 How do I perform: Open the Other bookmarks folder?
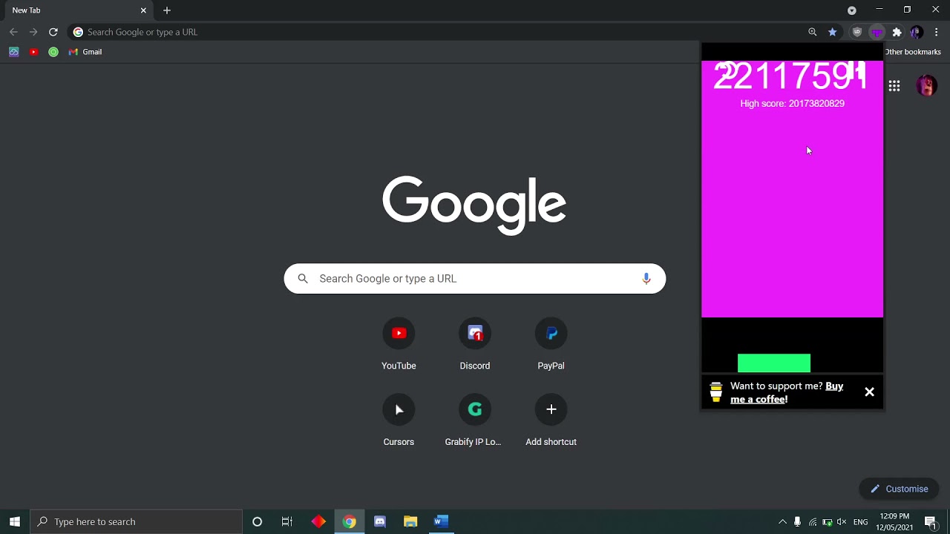tap(912, 52)
